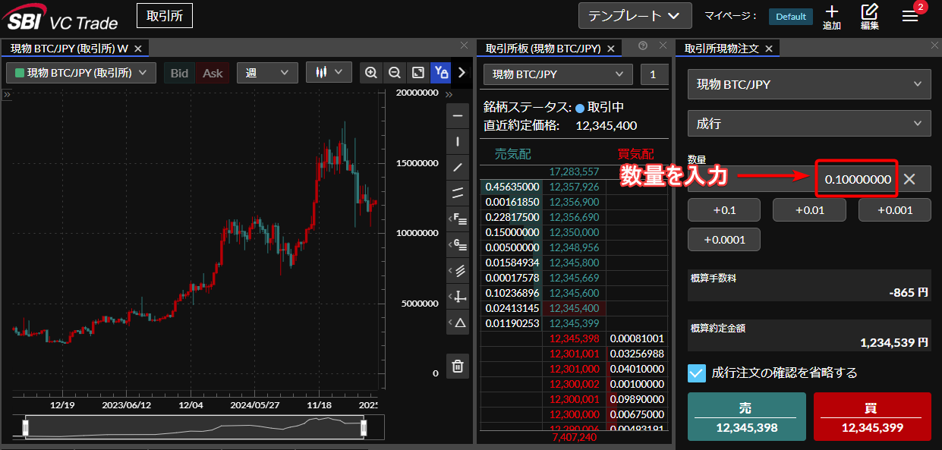Open the テンプレート dropdown
Viewport: 942px width, 450px height.
pos(635,15)
